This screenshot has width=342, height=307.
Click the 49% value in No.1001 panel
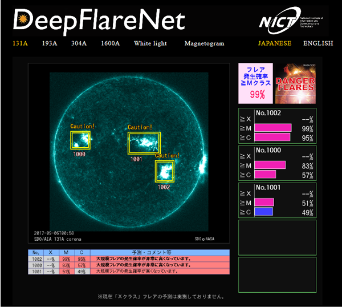coord(308,212)
